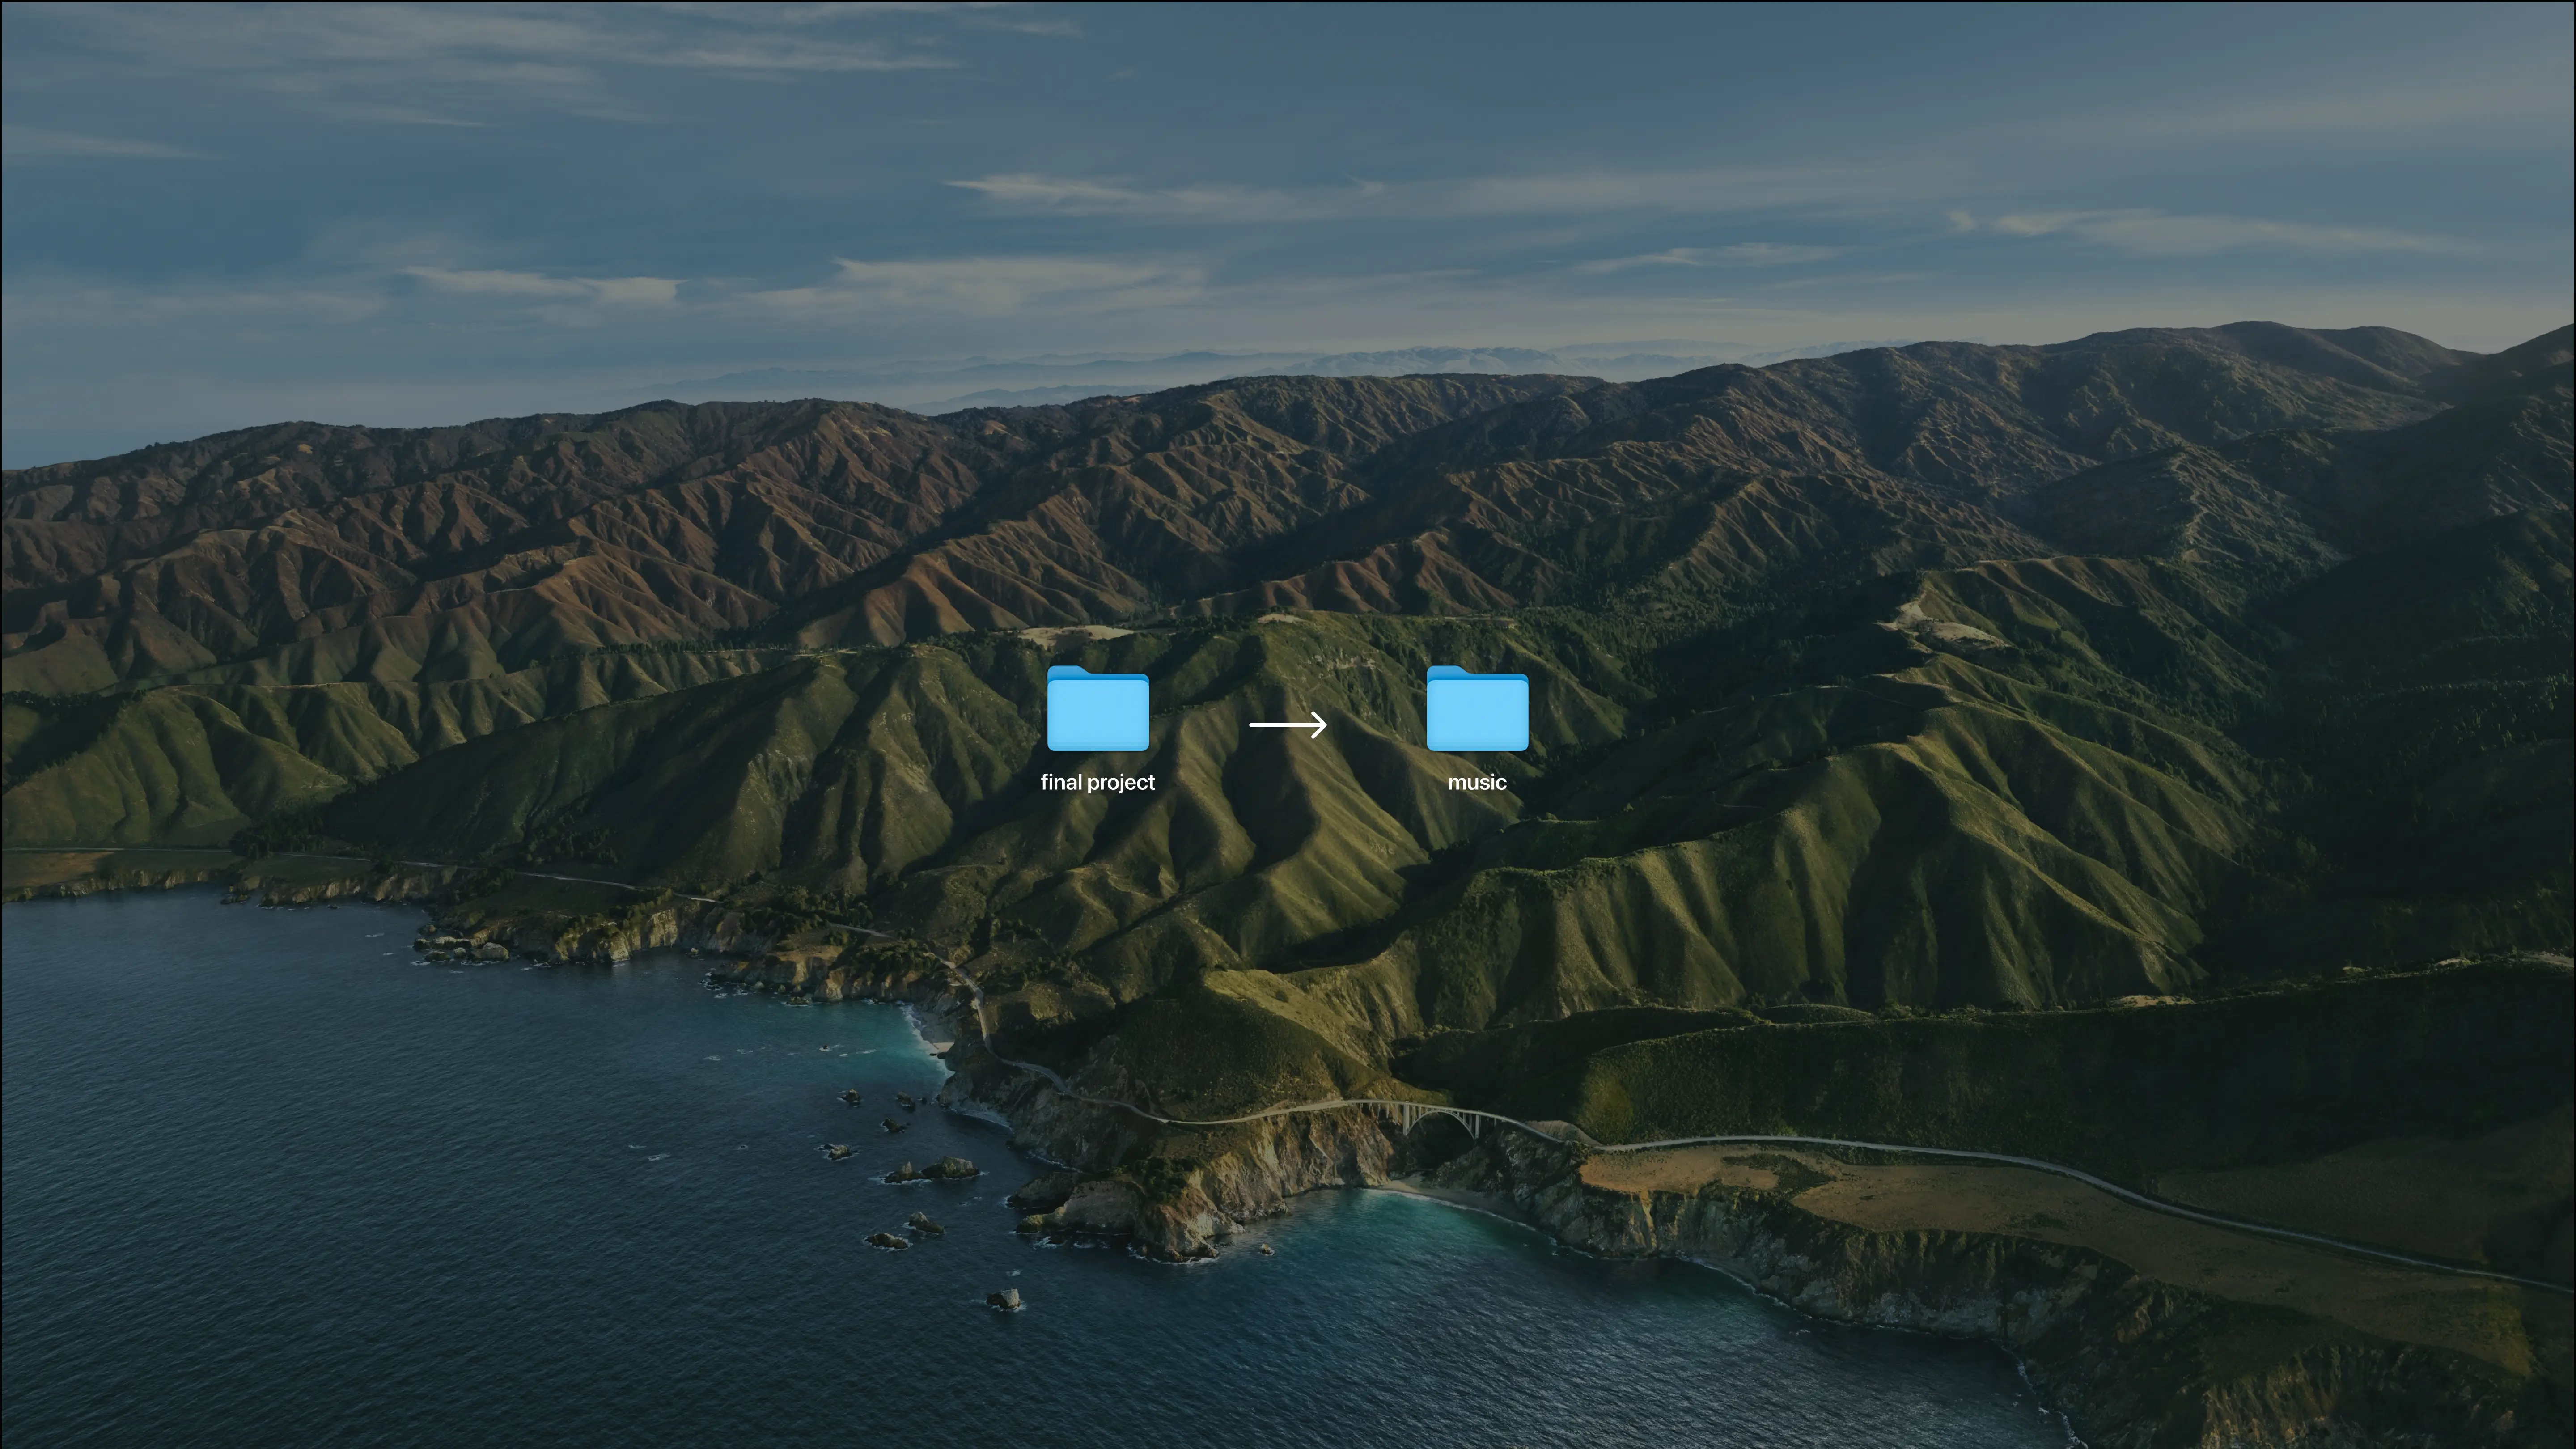This screenshot has height=1449, width=2576.
Task: Click the word "project" in folder label
Action: tap(1121, 783)
